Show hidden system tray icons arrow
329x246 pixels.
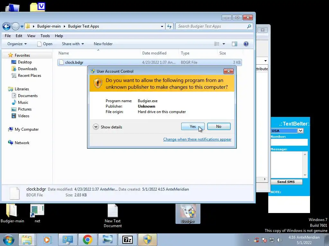pyautogui.click(x=248, y=240)
